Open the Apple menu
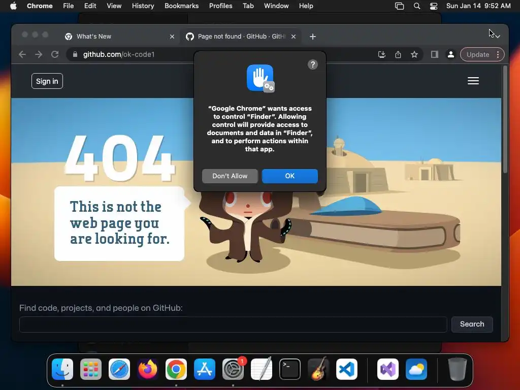The width and height of the screenshot is (520, 390). (13, 6)
